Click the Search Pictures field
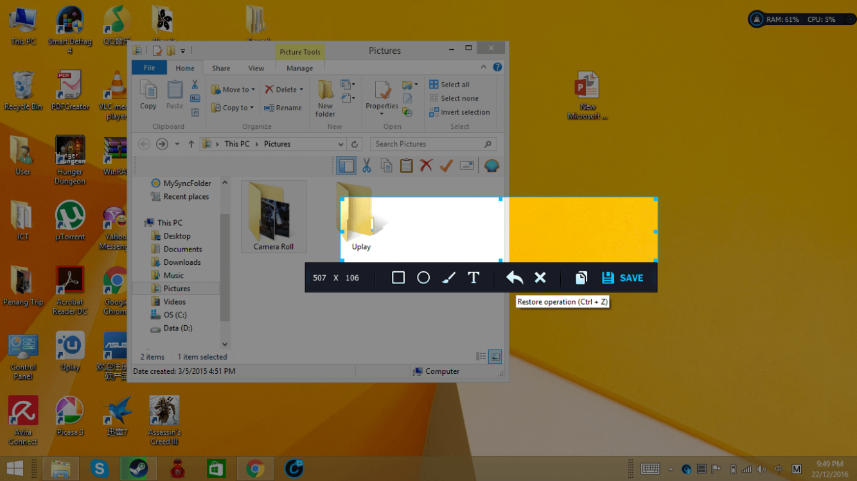Screen dimensions: 857x481 click(x=434, y=144)
